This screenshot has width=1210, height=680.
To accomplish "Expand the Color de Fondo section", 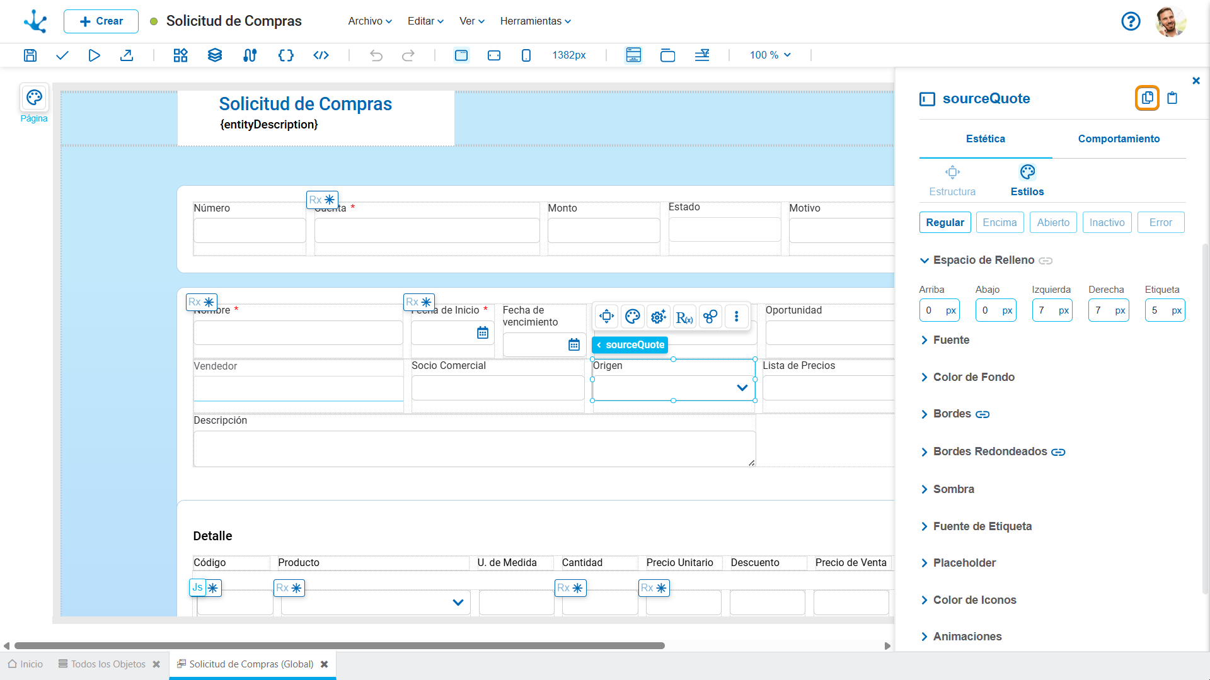I will click(973, 377).
